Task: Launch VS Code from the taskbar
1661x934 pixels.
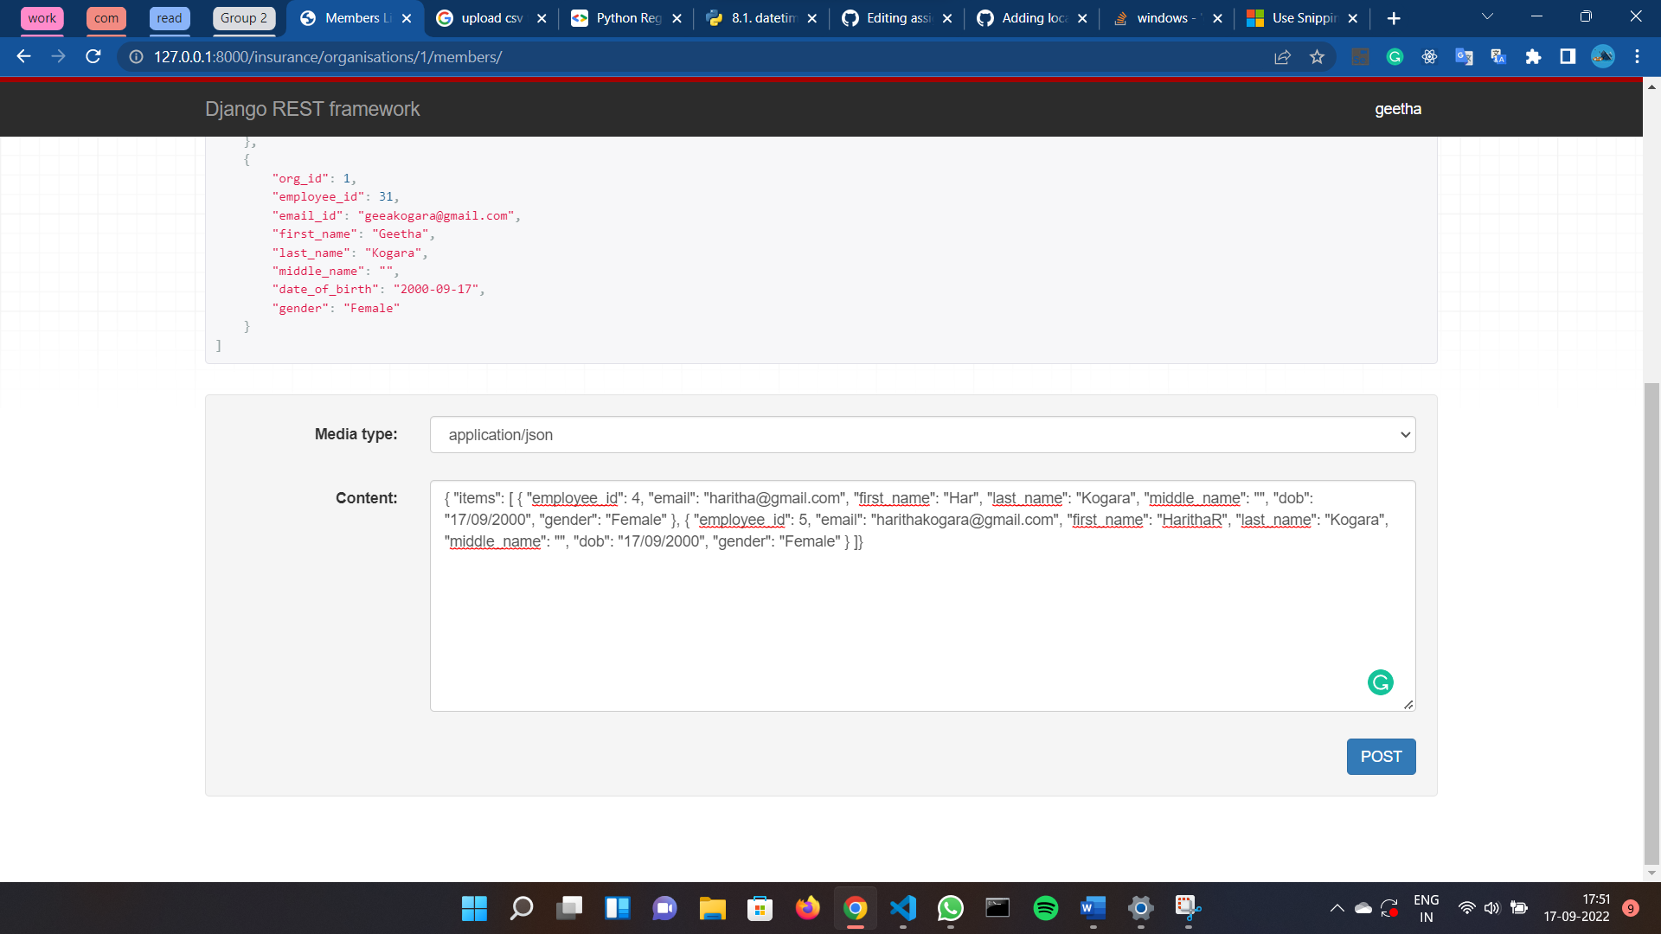Action: [x=902, y=908]
